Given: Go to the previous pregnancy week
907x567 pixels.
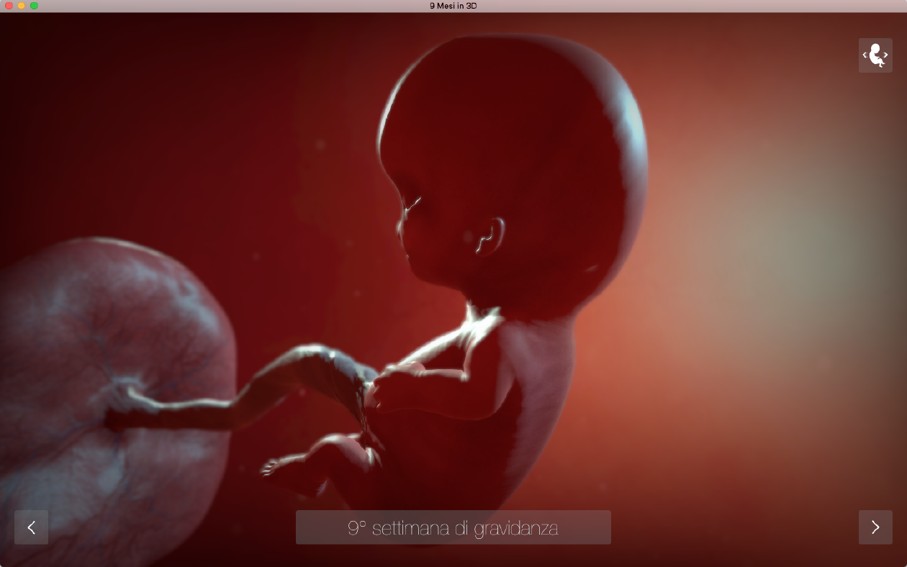Looking at the screenshot, I should (x=31, y=527).
